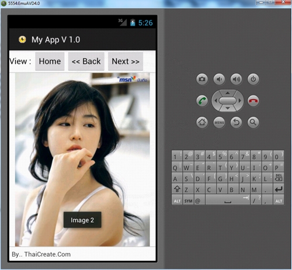Click the Enter return key on keyboard

pyautogui.click(x=279, y=189)
